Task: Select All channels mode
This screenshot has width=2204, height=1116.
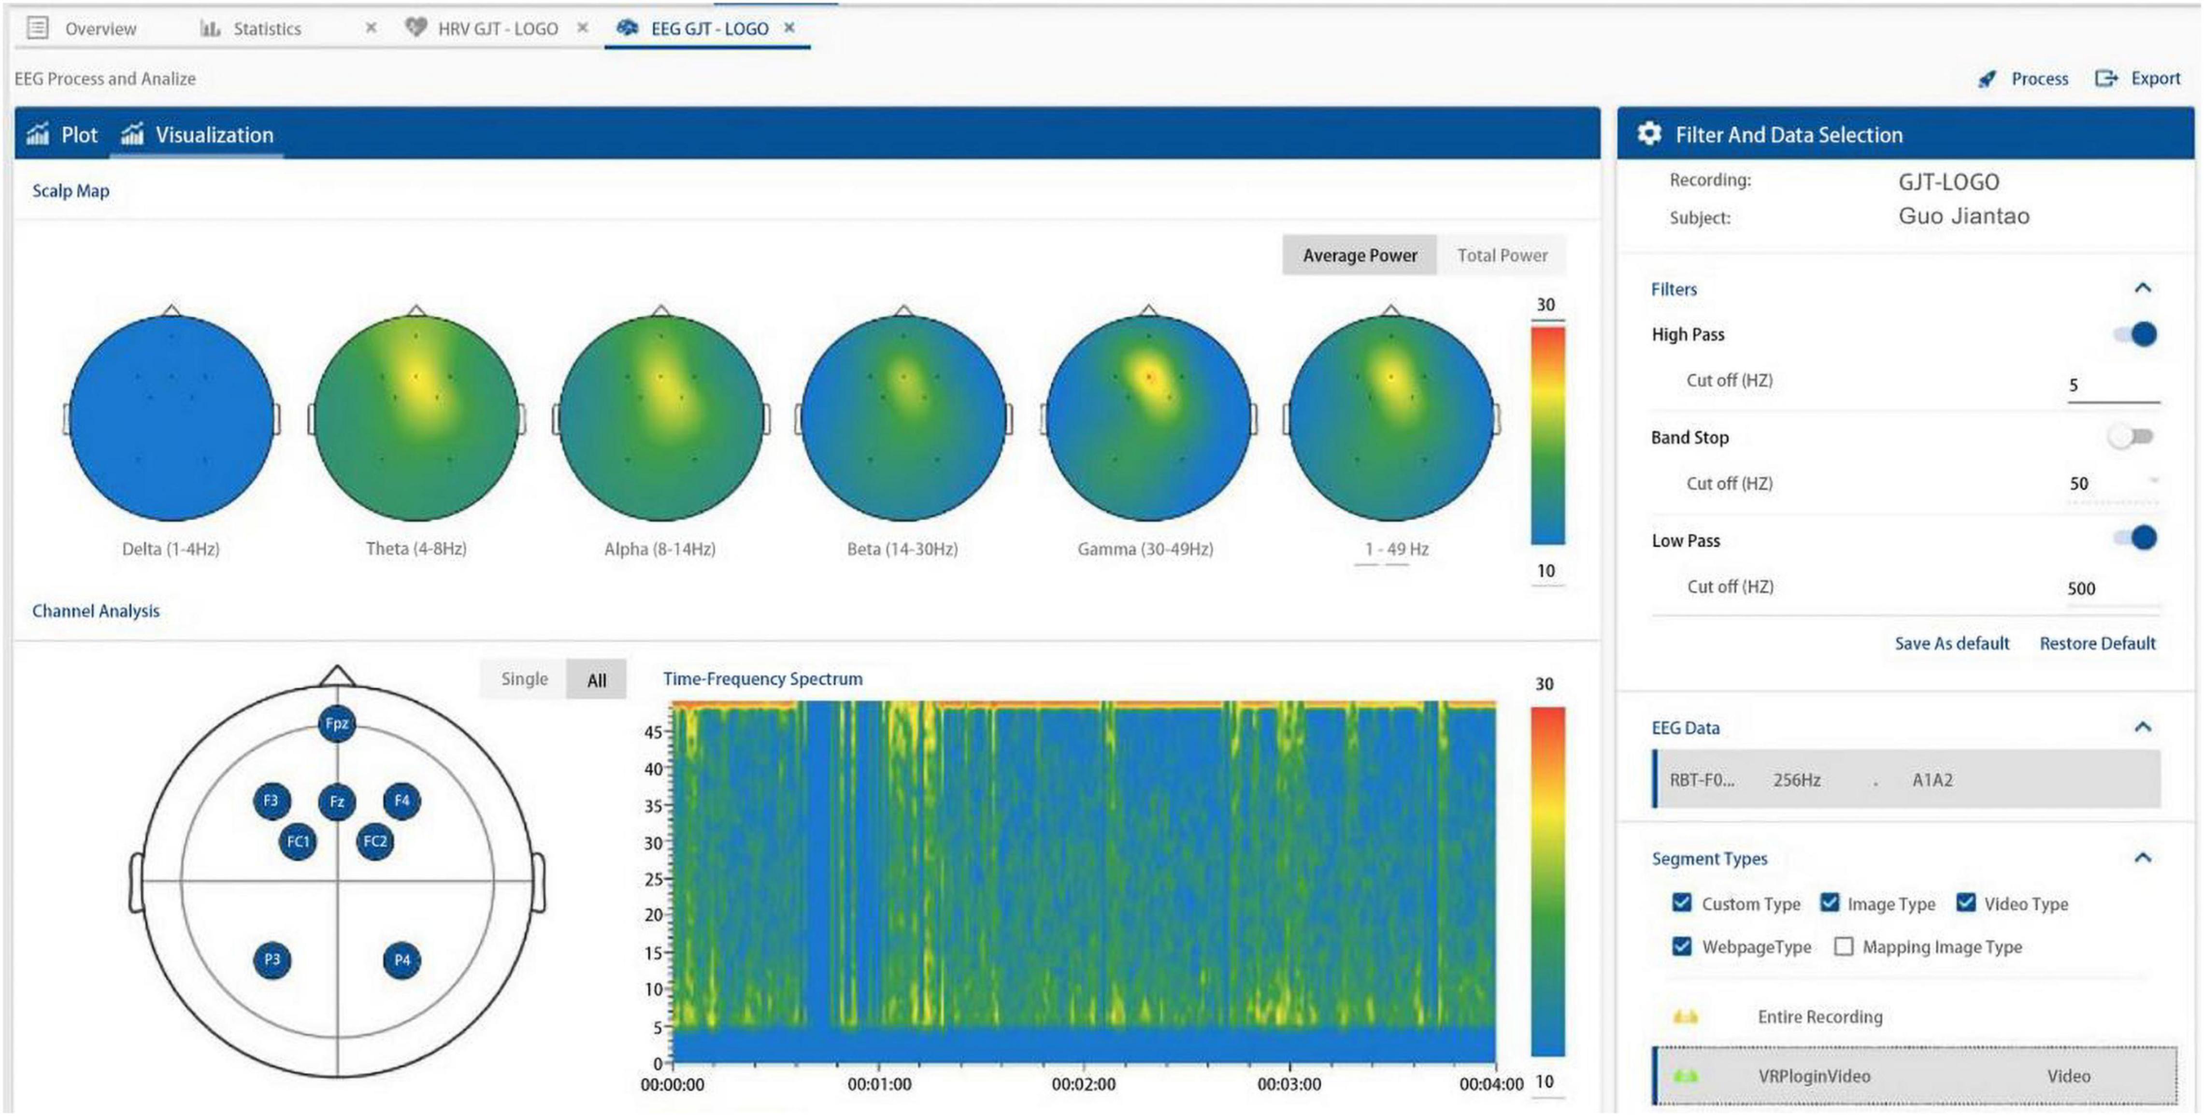Action: point(596,680)
